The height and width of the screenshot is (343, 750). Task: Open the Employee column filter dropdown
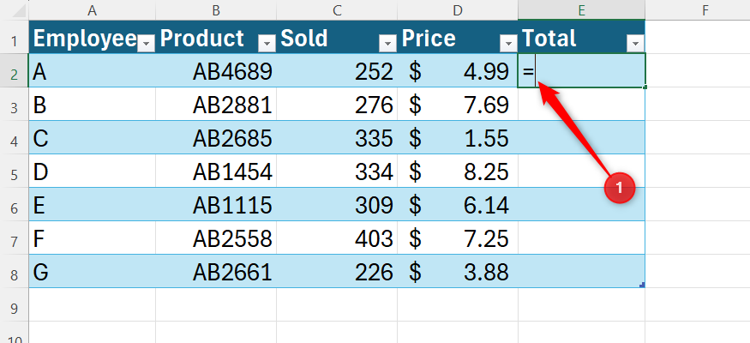[146, 44]
